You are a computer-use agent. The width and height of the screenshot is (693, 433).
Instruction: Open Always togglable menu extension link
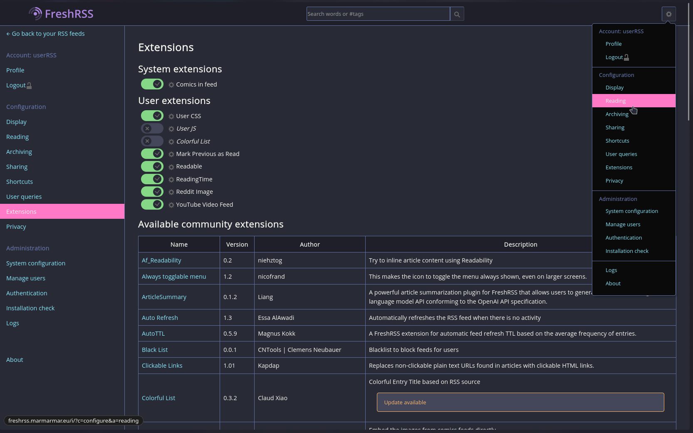pyautogui.click(x=174, y=277)
